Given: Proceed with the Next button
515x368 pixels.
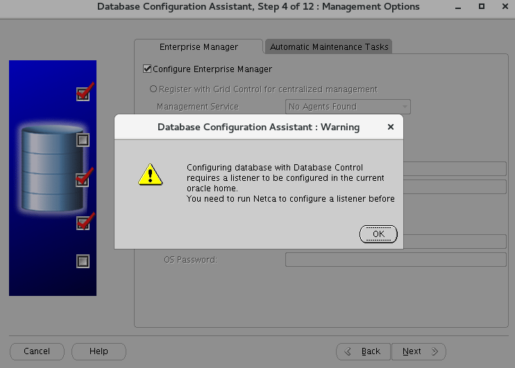Looking at the screenshot, I should coord(419,351).
